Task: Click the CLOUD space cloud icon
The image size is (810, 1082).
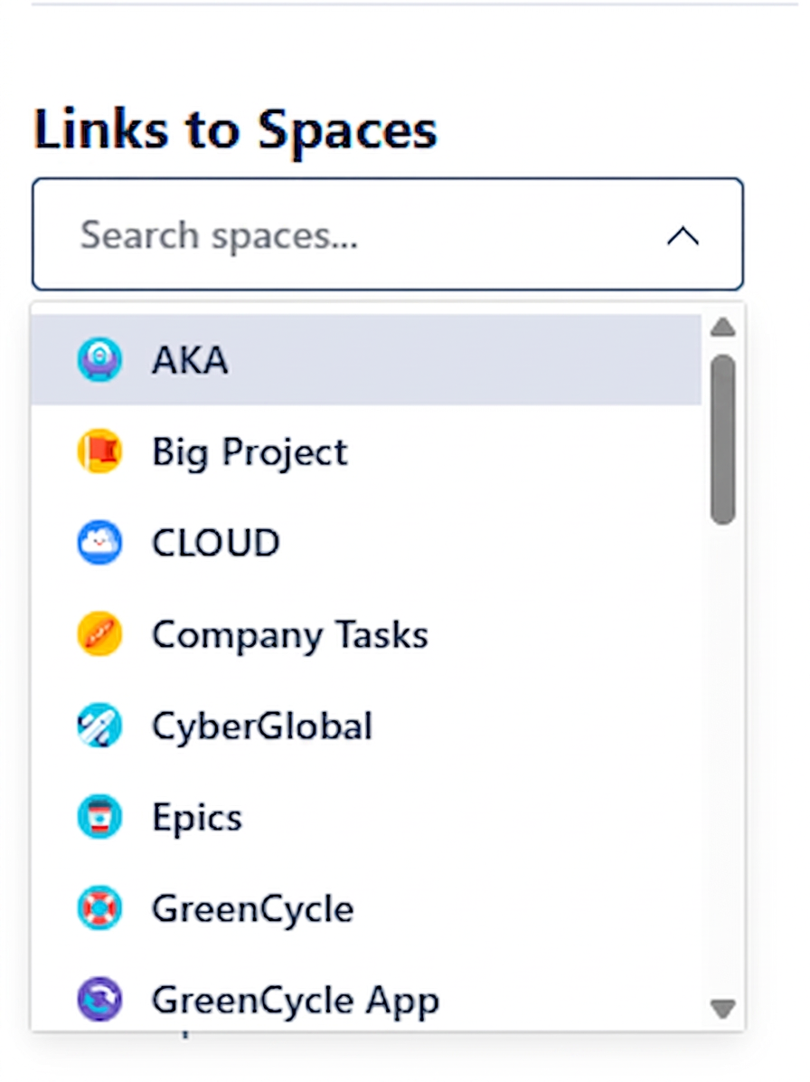Action: [100, 543]
